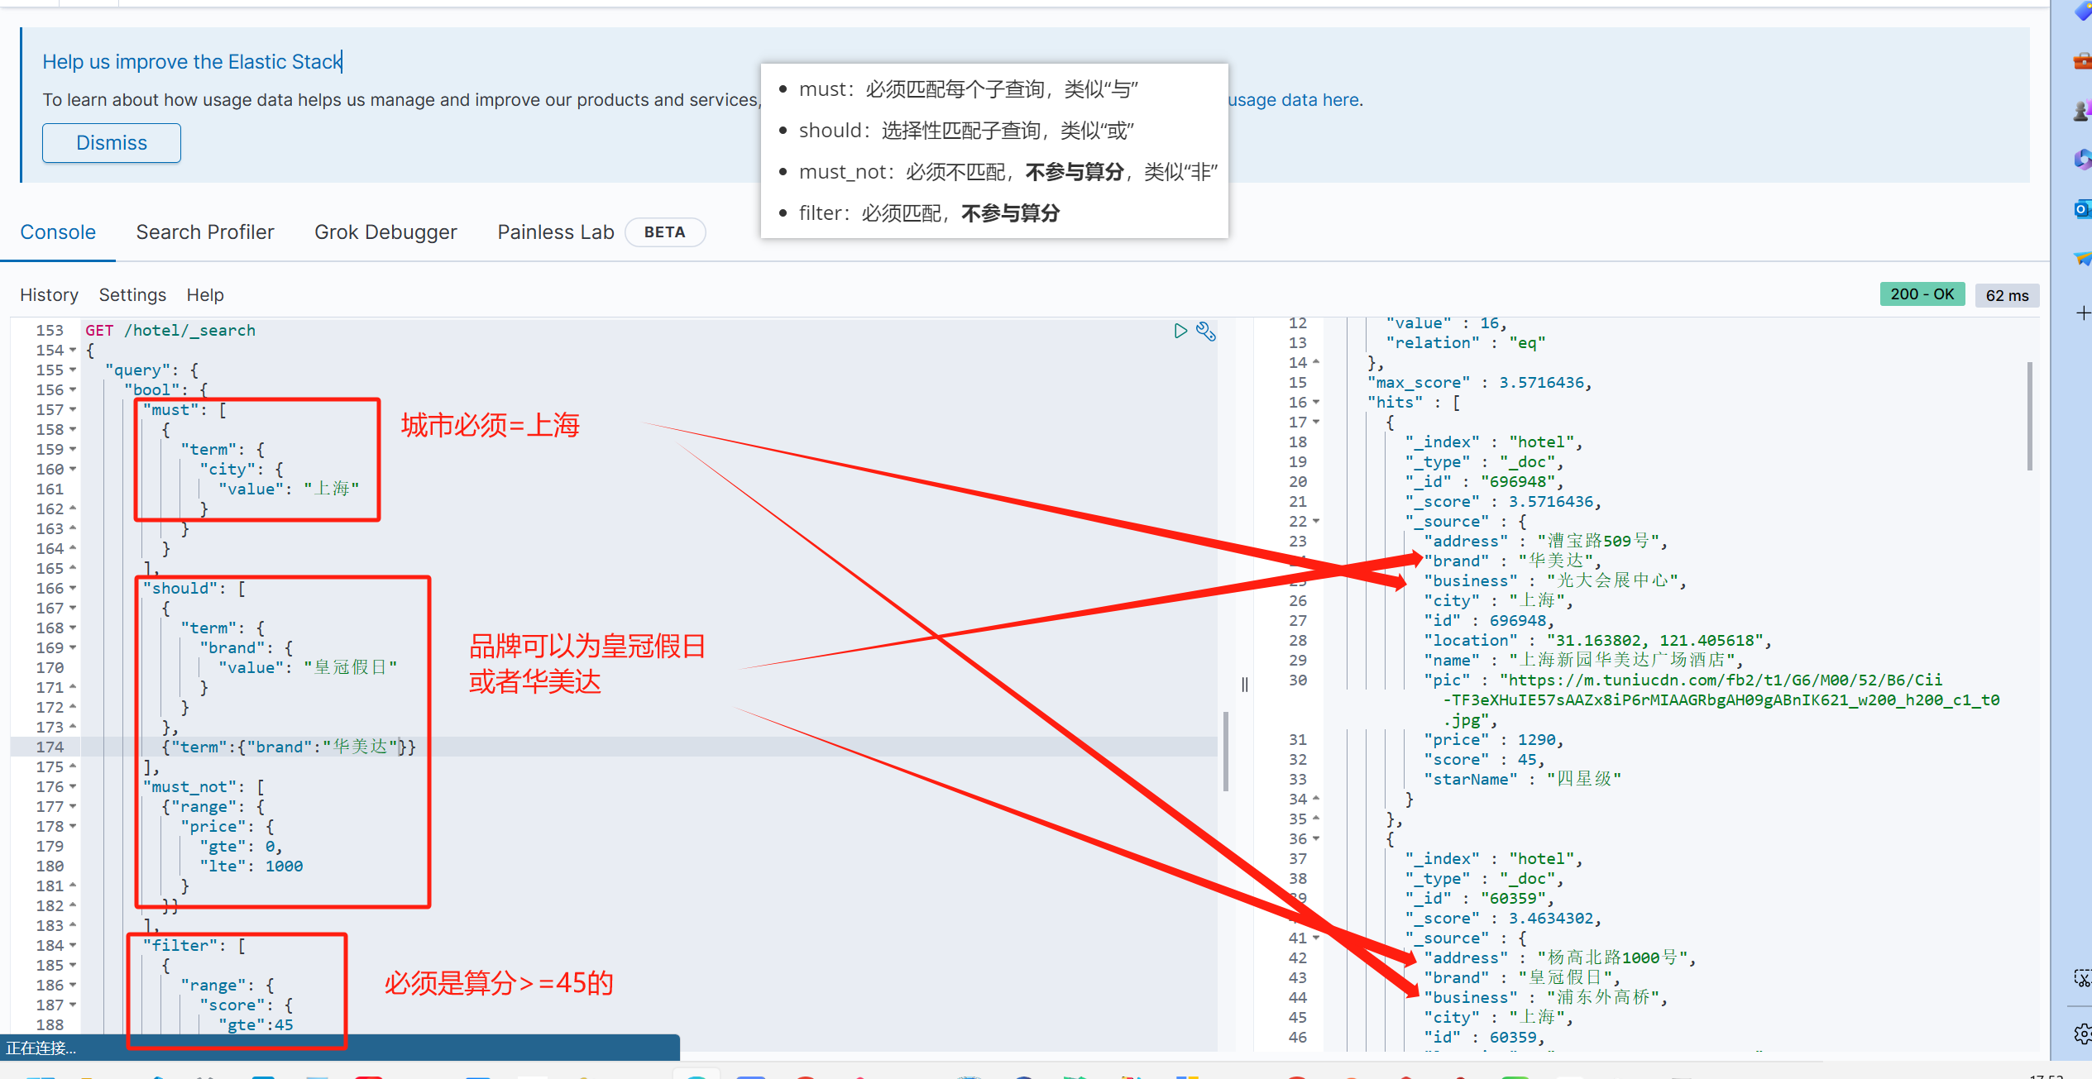Fold the filter block at line 184
This screenshot has width=2092, height=1079.
[73, 946]
